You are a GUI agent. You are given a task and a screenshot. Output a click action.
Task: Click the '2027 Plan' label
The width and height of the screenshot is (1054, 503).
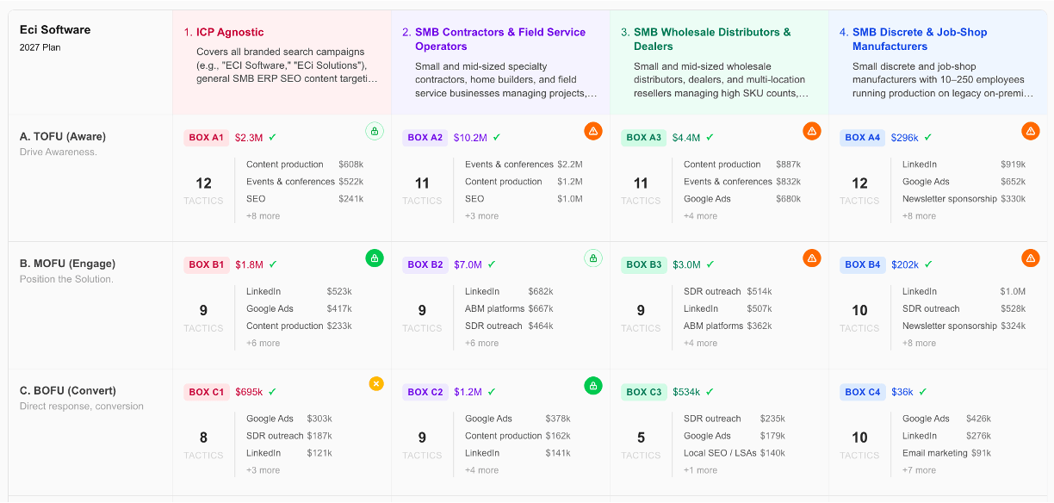40,47
